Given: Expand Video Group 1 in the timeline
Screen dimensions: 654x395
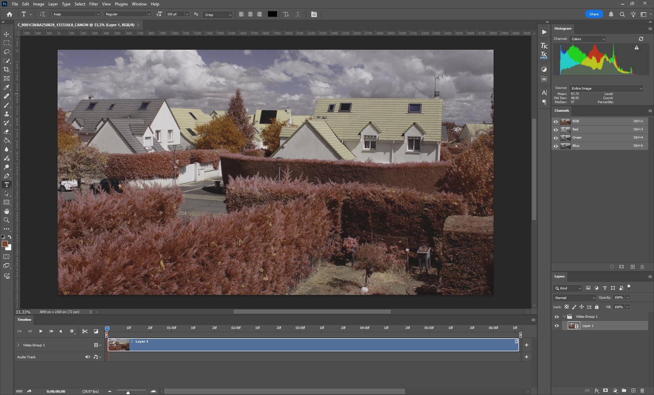Looking at the screenshot, I should (x=18, y=345).
